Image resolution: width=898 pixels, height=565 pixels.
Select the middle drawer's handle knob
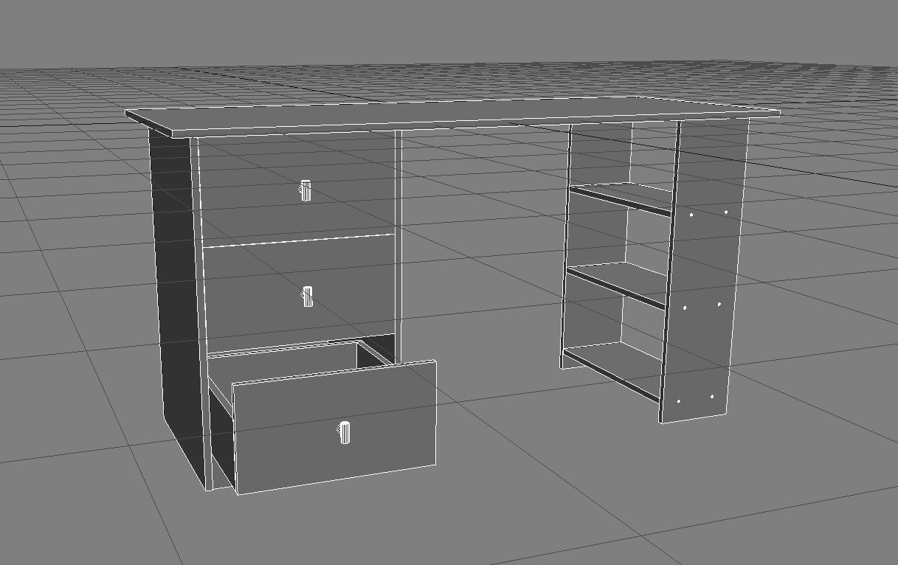click(306, 297)
